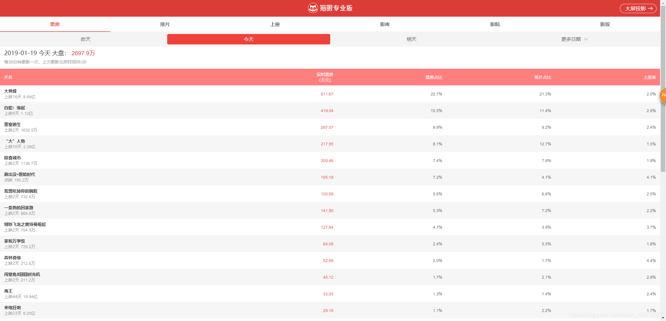Select 明天 date option
The image size is (666, 321).
411,39
